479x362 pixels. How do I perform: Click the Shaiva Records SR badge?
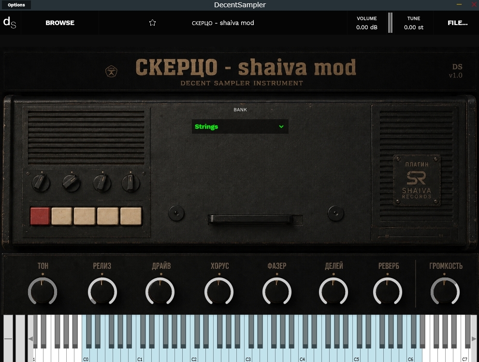click(x=417, y=180)
